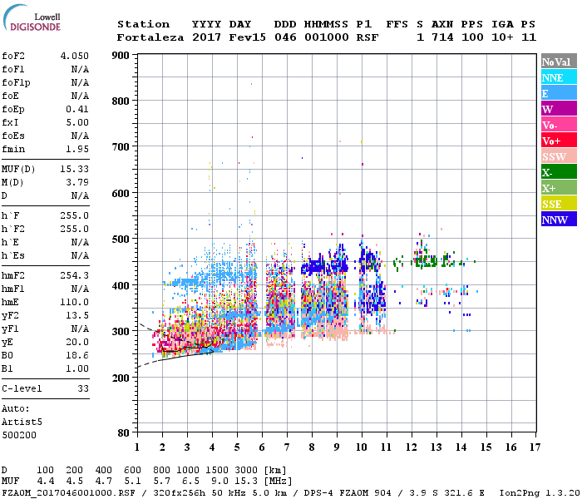Click the hmE value 110.0
Screen dimensions: 582x499
(75, 302)
